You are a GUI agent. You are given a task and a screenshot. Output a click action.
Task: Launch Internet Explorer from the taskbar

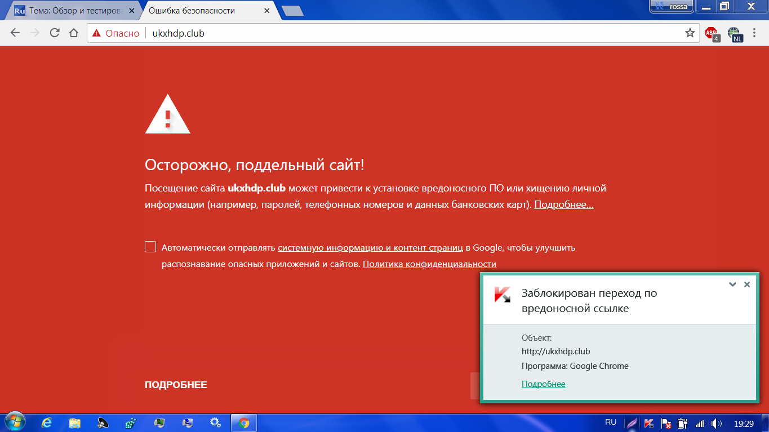coord(47,422)
